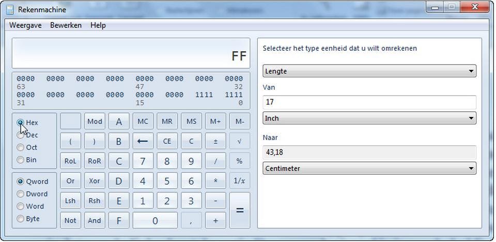Click the multiplication asterisk button
The image size is (496, 242).
[215, 181]
